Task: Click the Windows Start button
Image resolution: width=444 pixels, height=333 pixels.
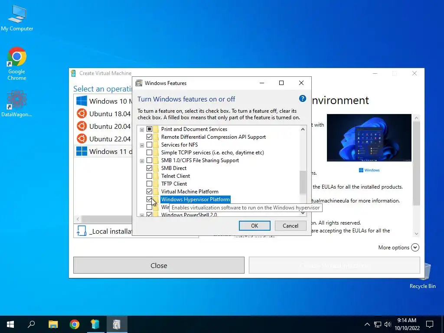Action: point(10,324)
